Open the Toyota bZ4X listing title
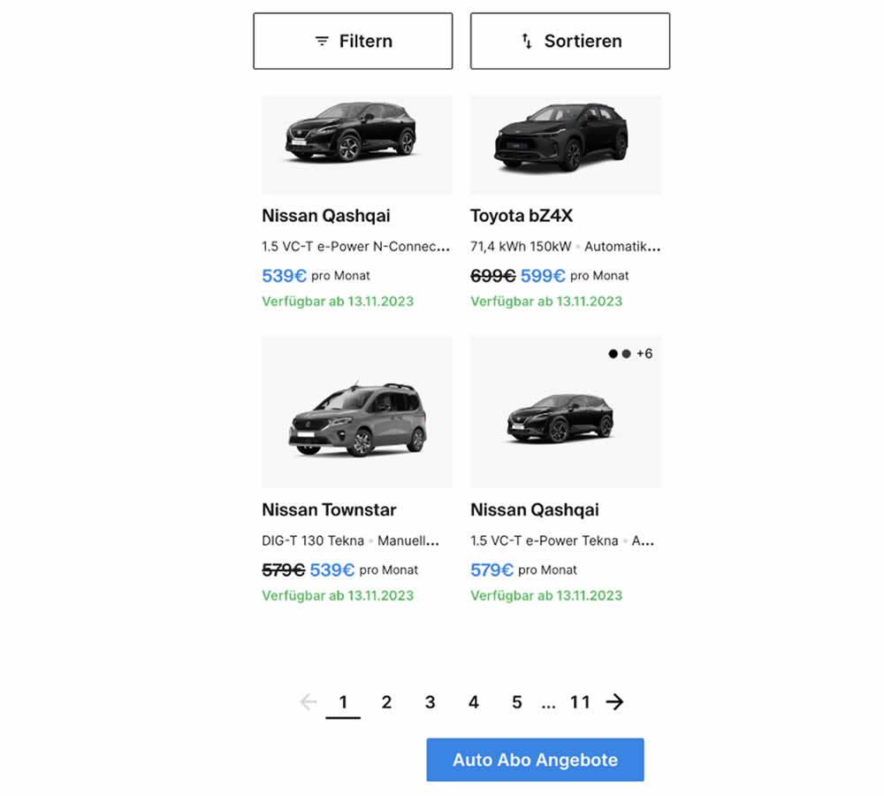This screenshot has height=796, width=884. (522, 216)
